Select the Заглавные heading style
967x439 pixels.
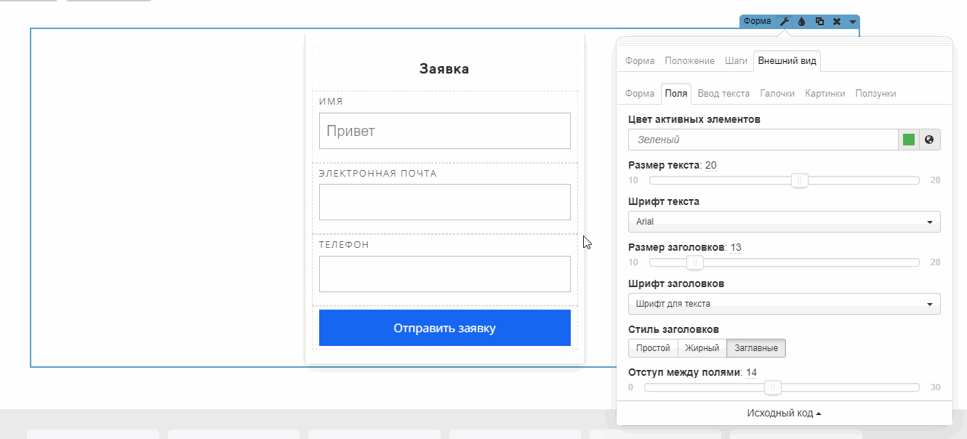756,348
